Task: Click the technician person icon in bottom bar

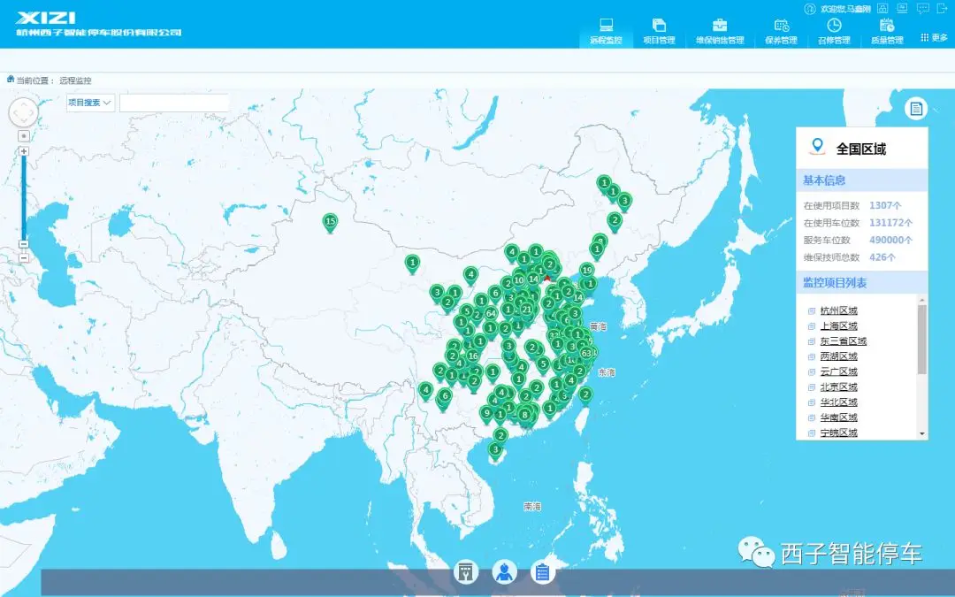Action: [x=504, y=572]
